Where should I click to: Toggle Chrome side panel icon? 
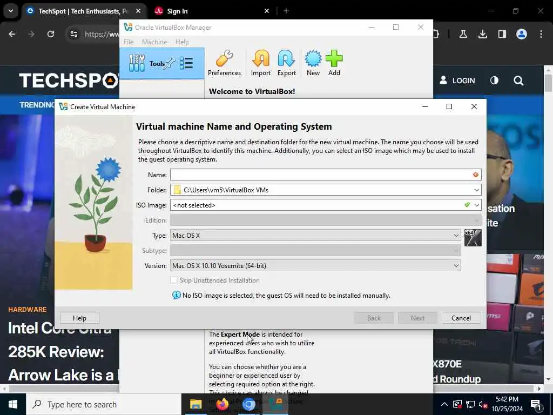502,34
